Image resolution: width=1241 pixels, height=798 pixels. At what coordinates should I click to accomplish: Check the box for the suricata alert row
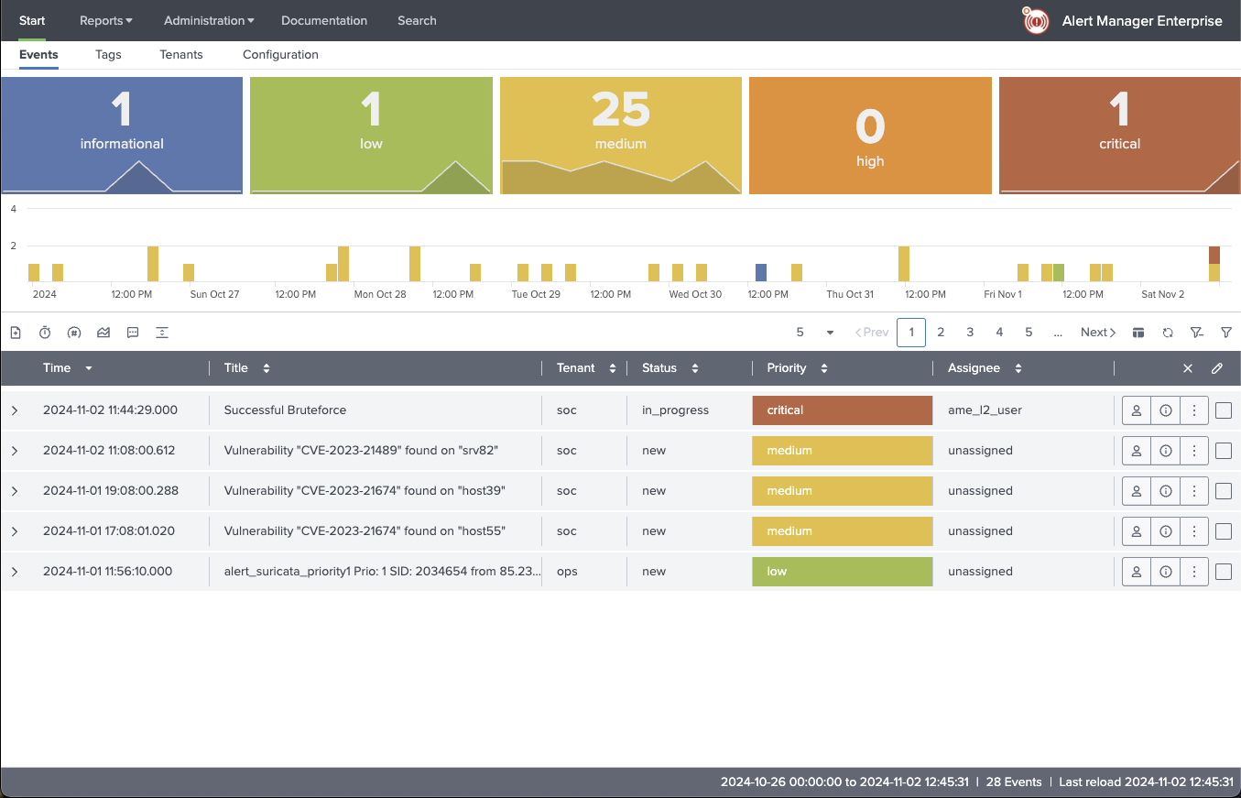click(x=1224, y=572)
